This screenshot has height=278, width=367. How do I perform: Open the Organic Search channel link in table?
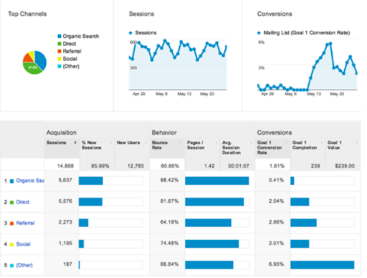(30, 181)
